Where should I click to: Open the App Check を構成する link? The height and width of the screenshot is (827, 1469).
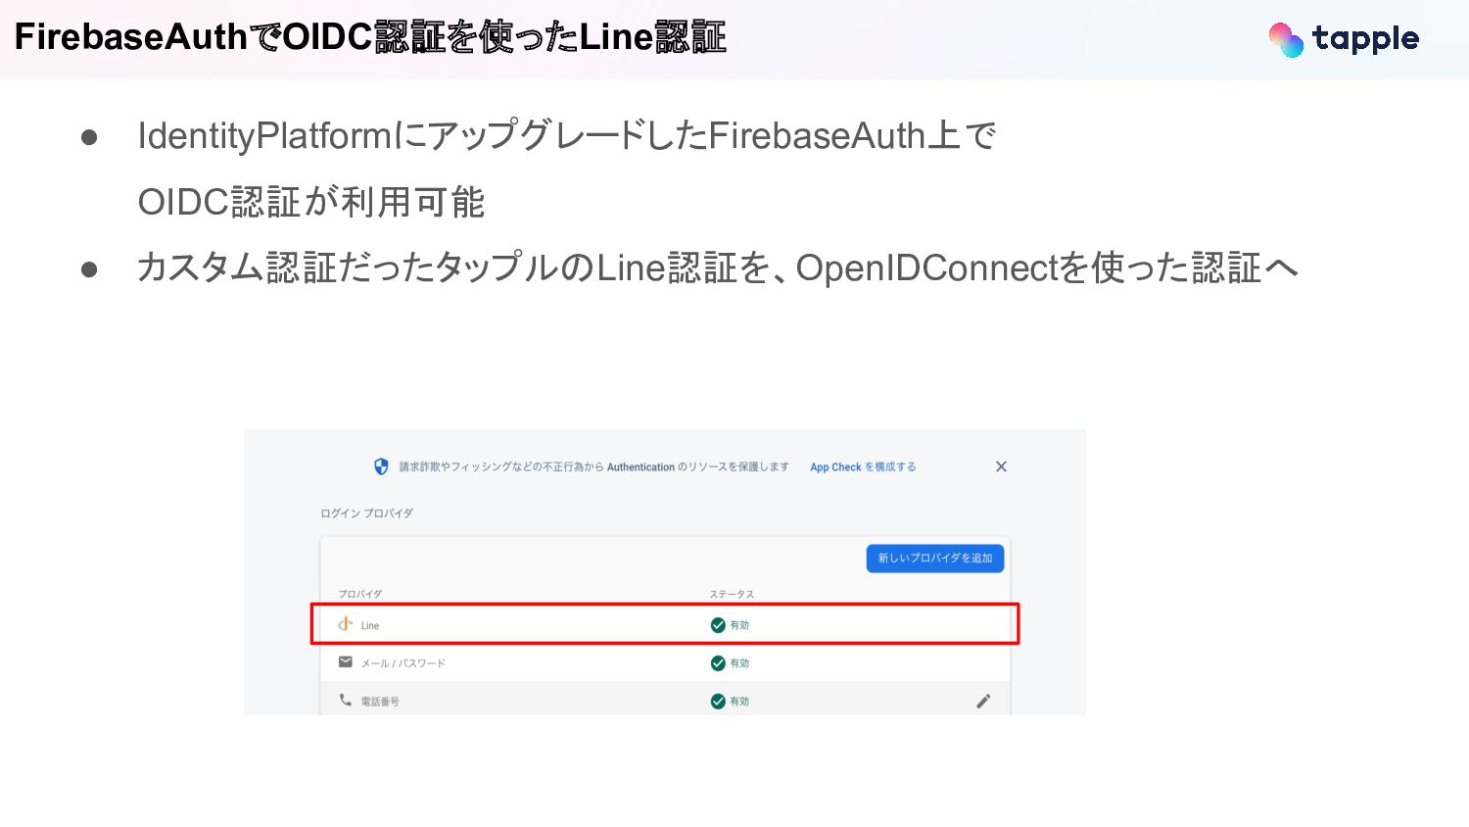click(863, 467)
